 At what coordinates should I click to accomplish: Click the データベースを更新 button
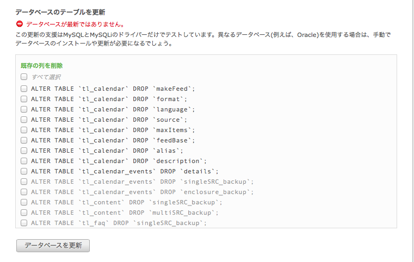(53, 246)
